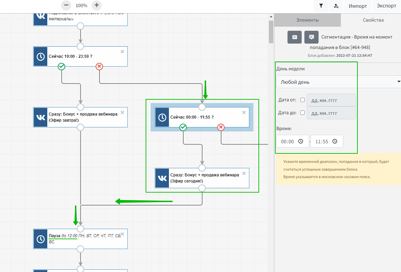
Task: Open the funnel filter tool
Action: coord(321,6)
